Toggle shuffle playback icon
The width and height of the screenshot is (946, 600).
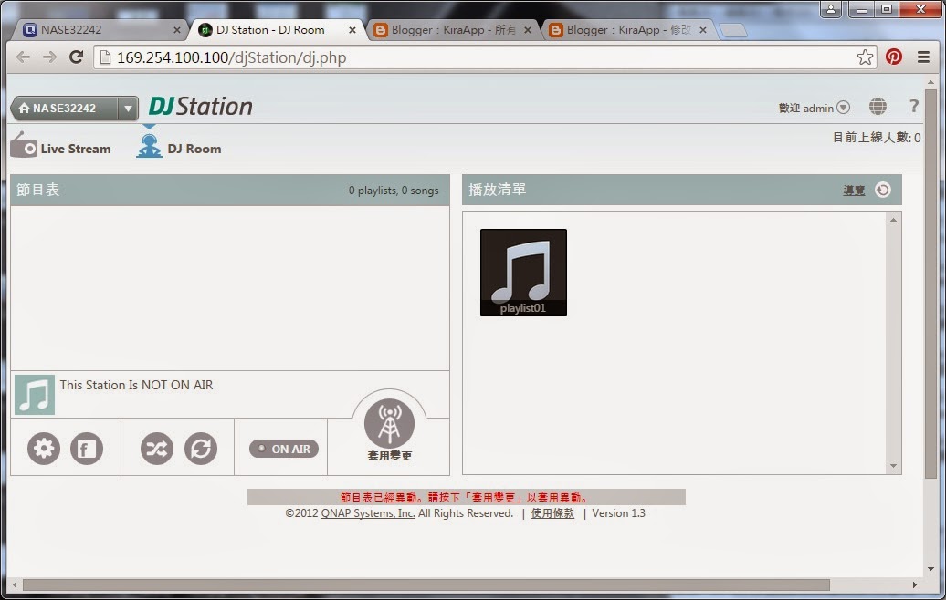pyautogui.click(x=157, y=449)
